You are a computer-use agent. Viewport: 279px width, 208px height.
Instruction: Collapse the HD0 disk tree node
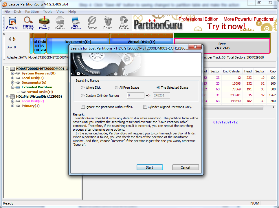7,69
